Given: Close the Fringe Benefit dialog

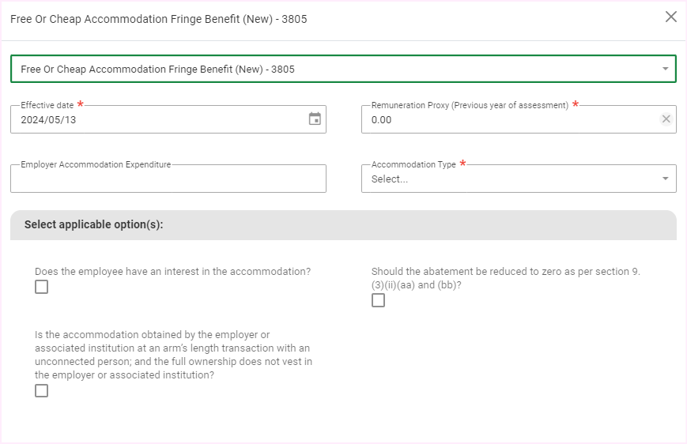Looking at the screenshot, I should pos(671,17).
